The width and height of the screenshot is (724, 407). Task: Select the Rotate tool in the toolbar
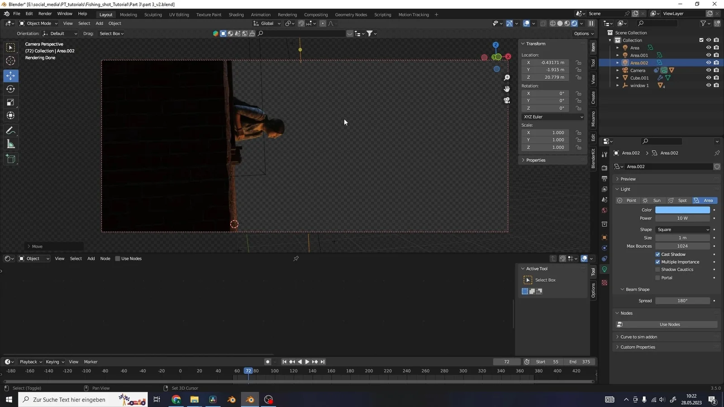pos(10,89)
